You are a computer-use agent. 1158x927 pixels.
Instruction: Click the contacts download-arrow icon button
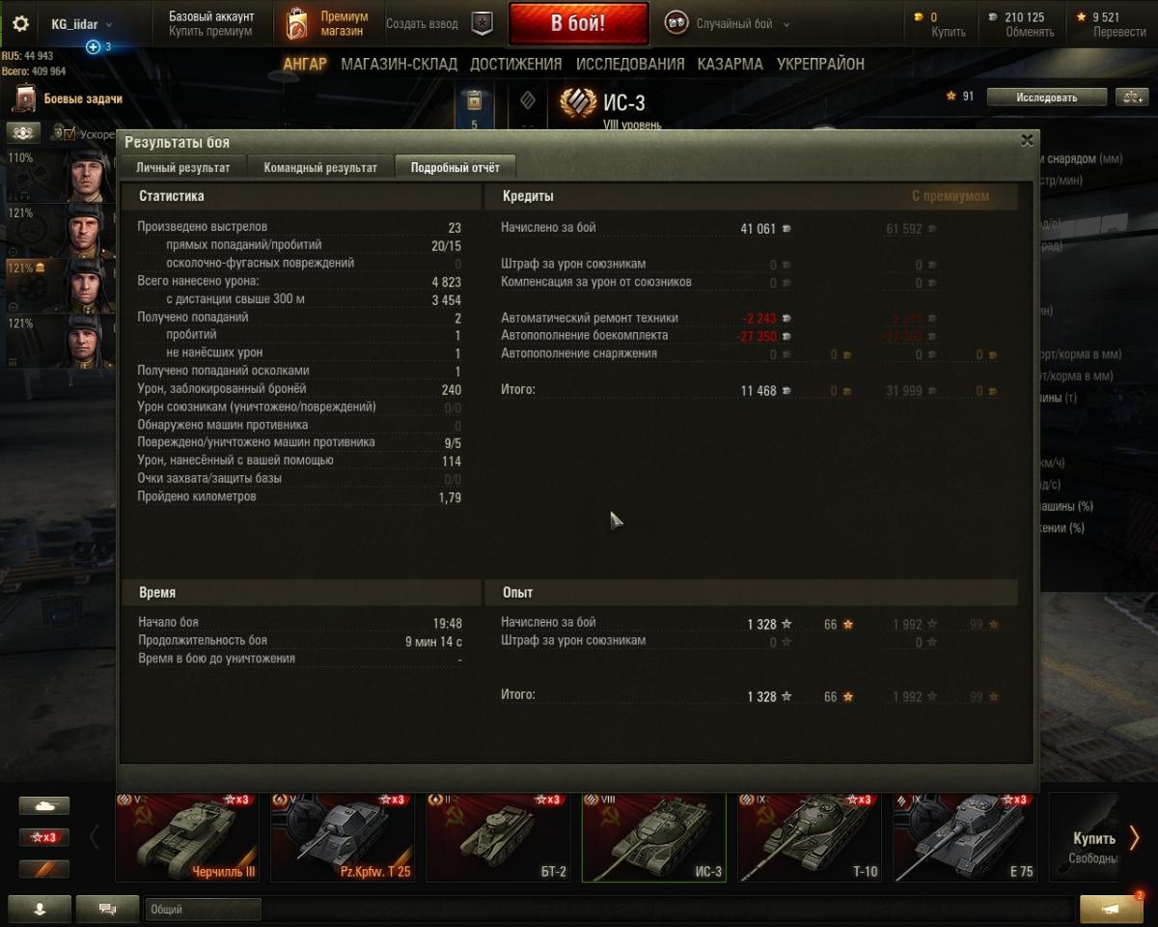[40, 909]
